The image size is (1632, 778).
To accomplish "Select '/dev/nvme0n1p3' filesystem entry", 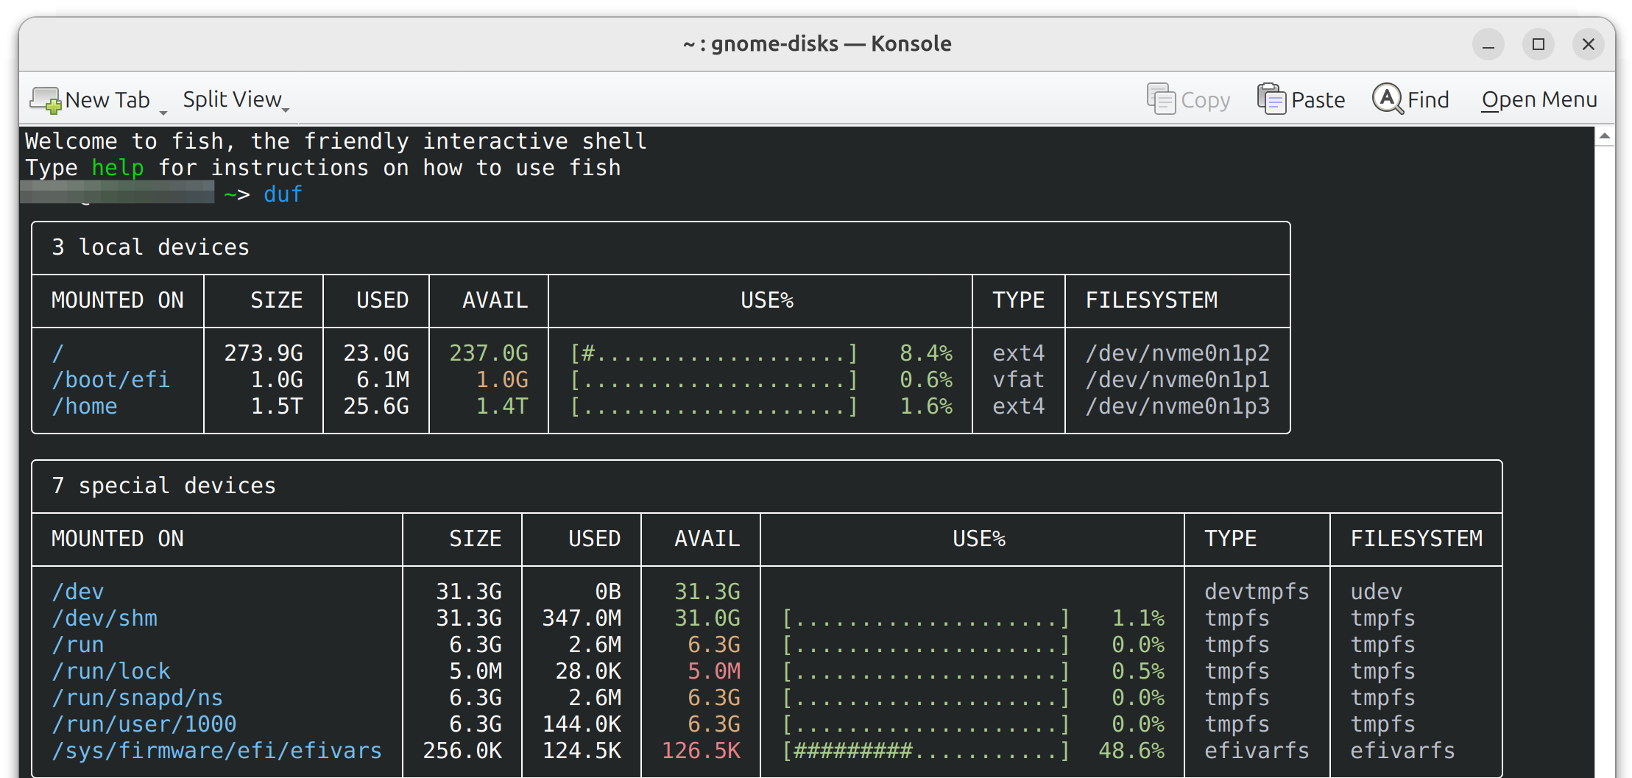I will pos(1178,406).
